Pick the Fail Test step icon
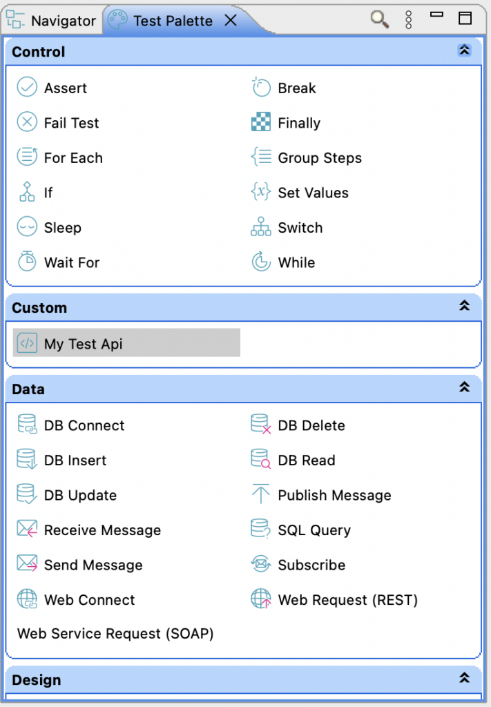This screenshot has height=707, width=491. tap(27, 122)
